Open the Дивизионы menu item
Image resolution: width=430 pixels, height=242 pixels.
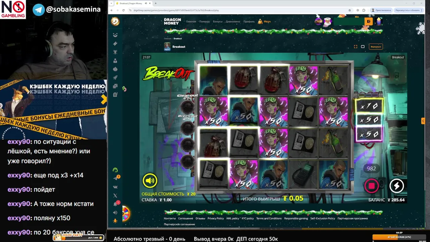(x=233, y=22)
